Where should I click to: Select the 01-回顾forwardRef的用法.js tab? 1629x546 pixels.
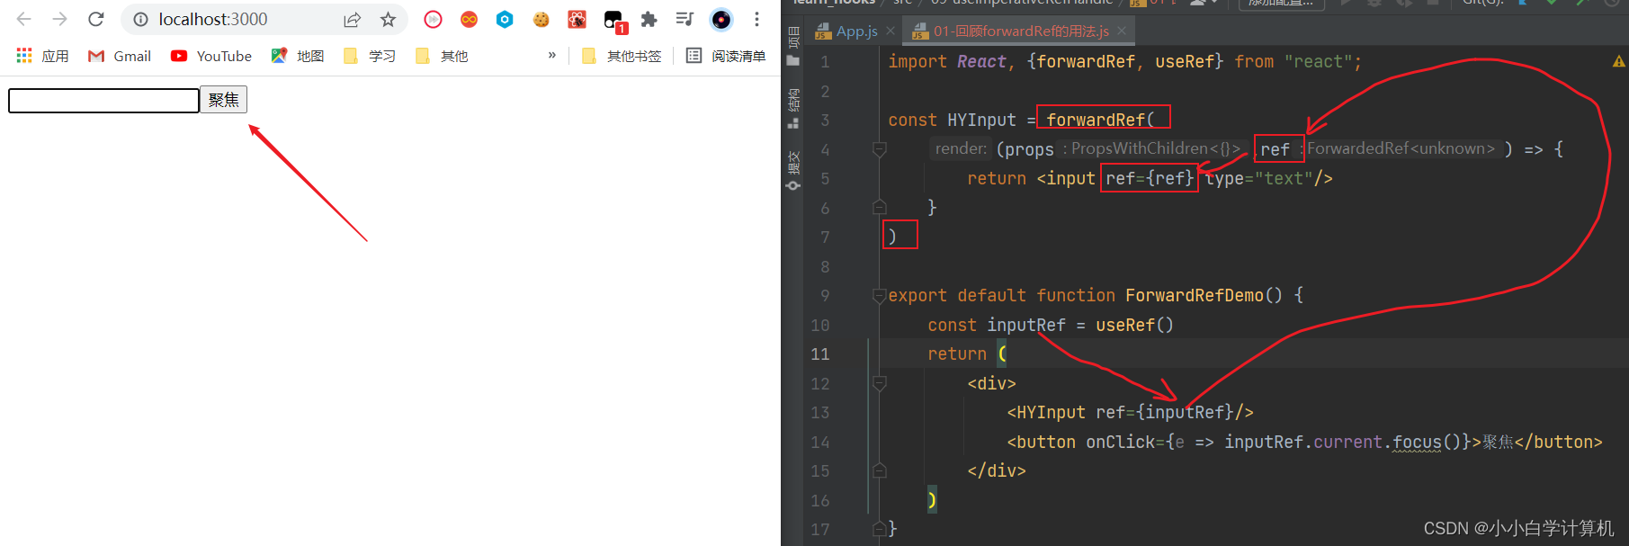1011,31
